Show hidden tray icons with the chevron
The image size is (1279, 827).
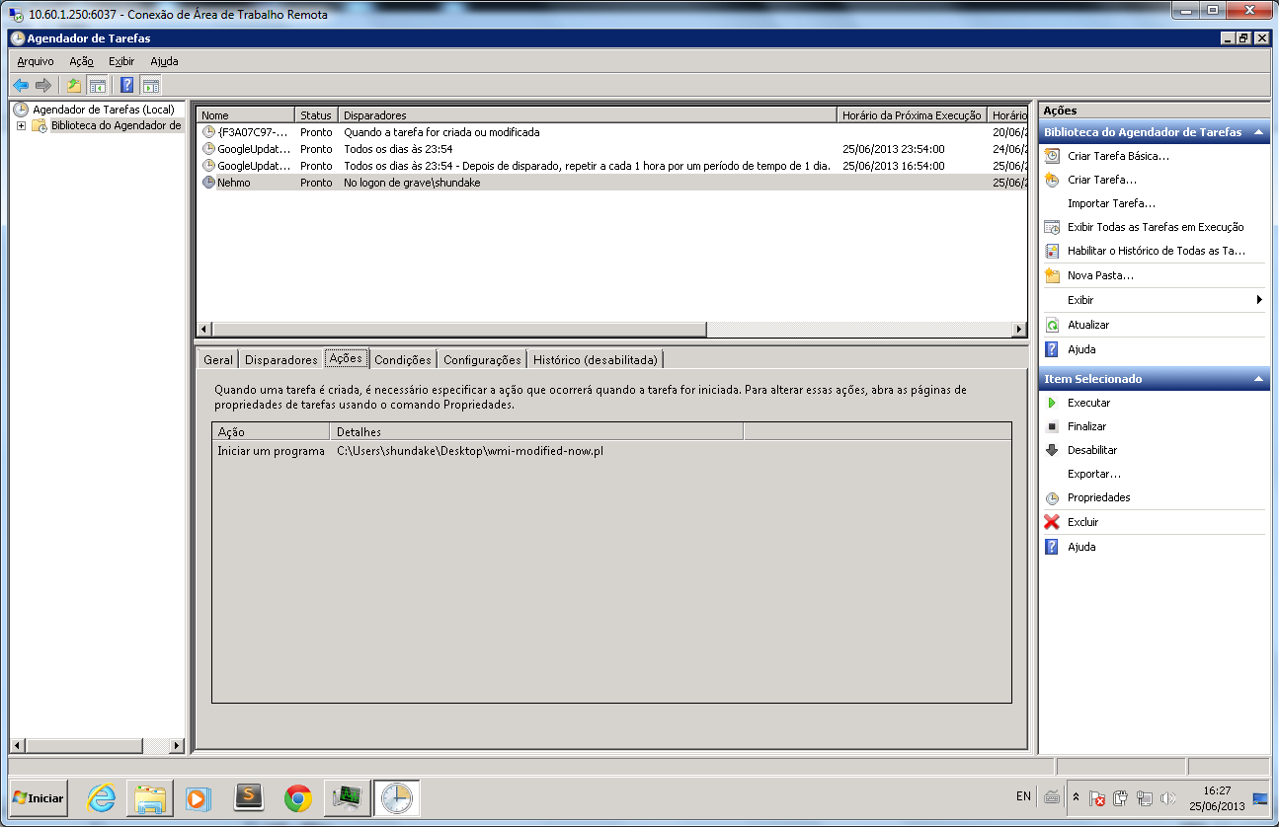(x=1076, y=797)
